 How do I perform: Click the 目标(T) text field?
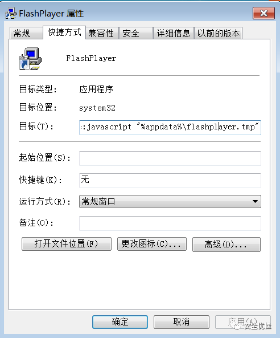pyautogui.click(x=170, y=128)
